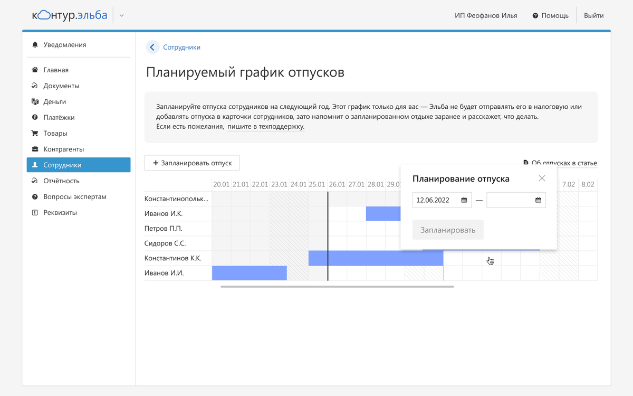This screenshot has height=396, width=633.
Task: Click the Сотрудники person icon
Action: (x=35, y=165)
